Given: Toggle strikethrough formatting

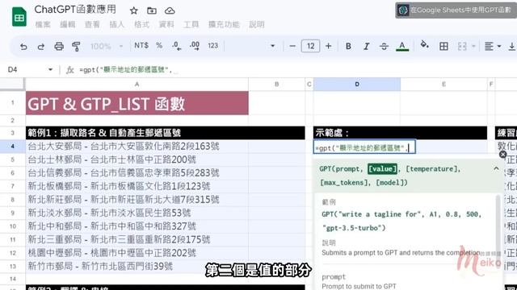Looking at the screenshot, I should point(384,47).
